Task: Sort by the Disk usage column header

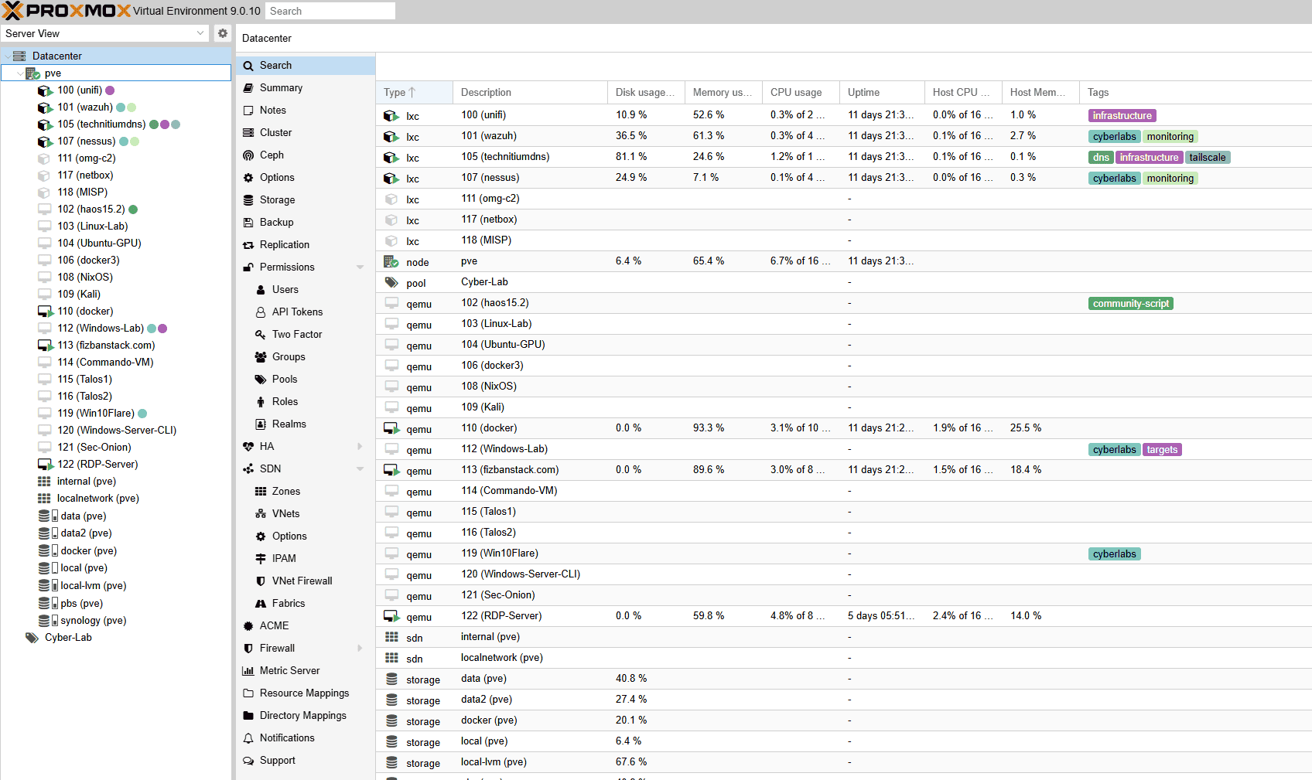Action: point(646,93)
